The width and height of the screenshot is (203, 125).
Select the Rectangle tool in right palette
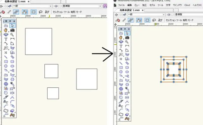pos(121,67)
